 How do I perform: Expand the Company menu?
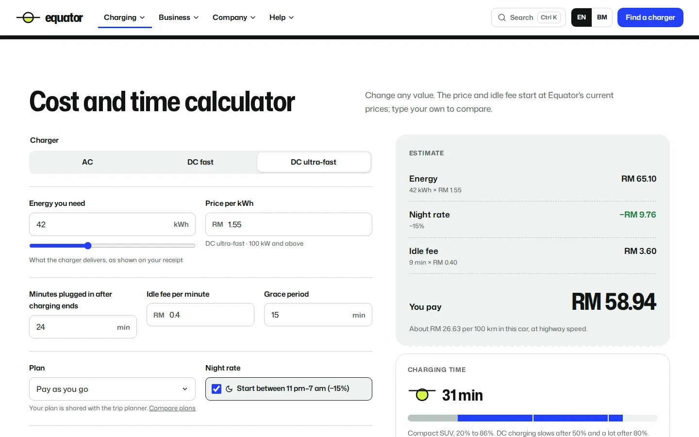tap(234, 17)
